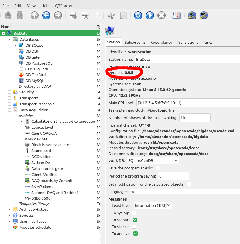Open the Work DB dropdown
This screenshot has height=244, width=240.
(x=153, y=161)
